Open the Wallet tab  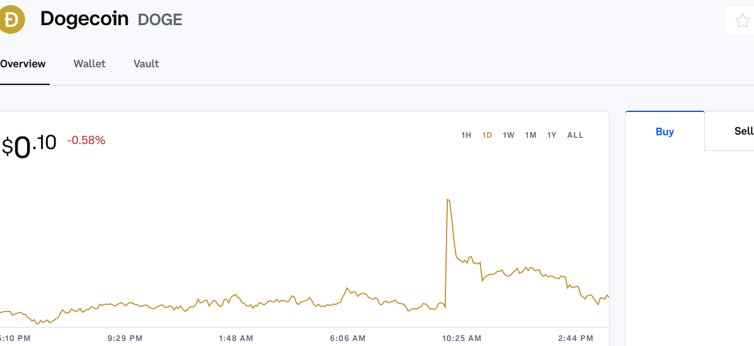tap(89, 64)
